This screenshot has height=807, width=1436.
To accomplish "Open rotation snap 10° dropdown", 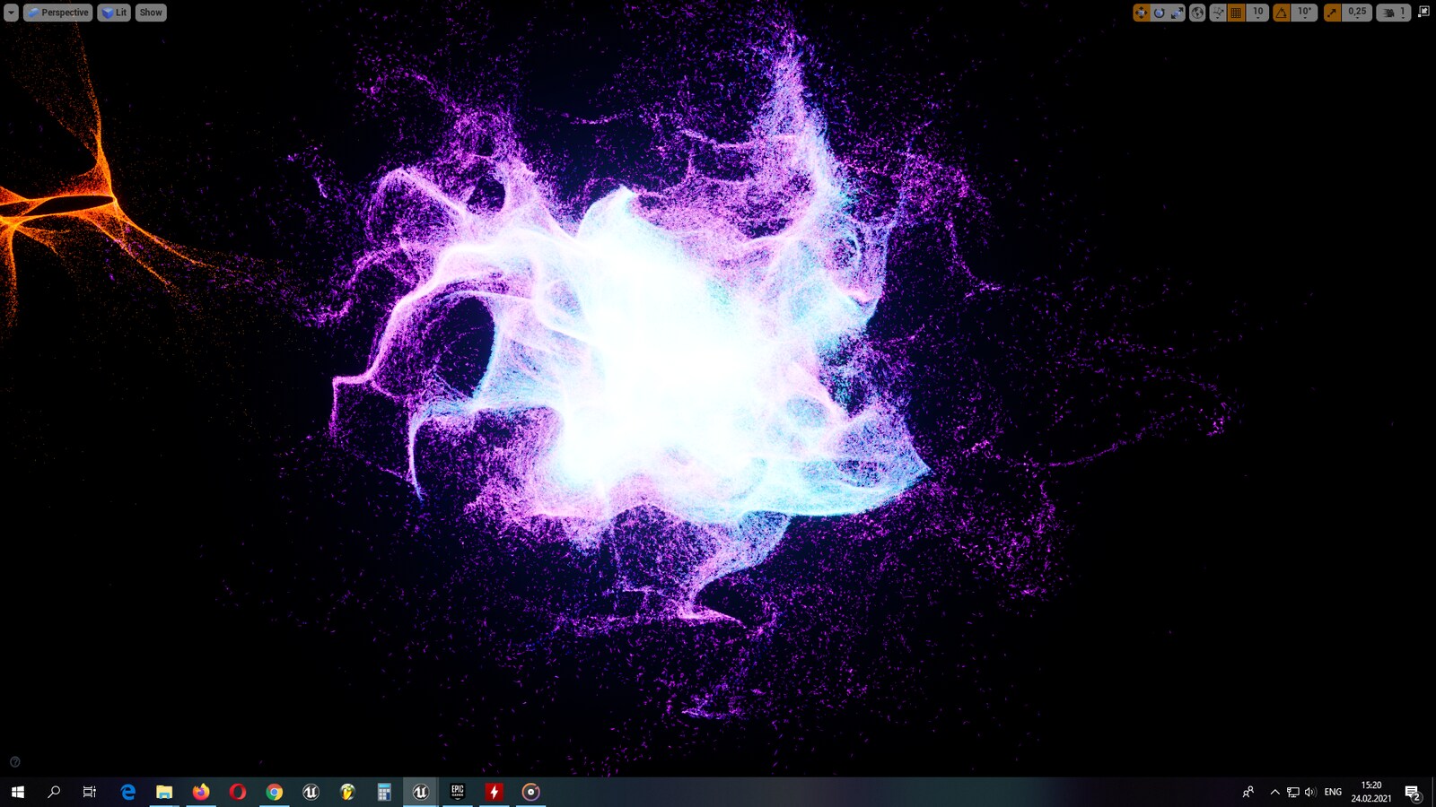I will click(x=1304, y=13).
